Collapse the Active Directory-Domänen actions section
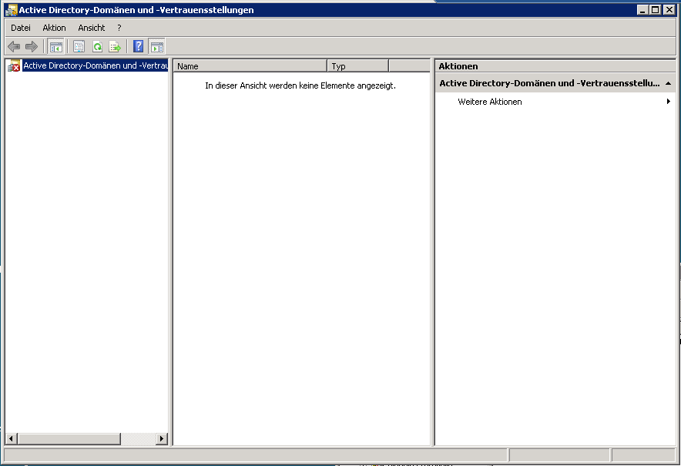 coord(668,83)
